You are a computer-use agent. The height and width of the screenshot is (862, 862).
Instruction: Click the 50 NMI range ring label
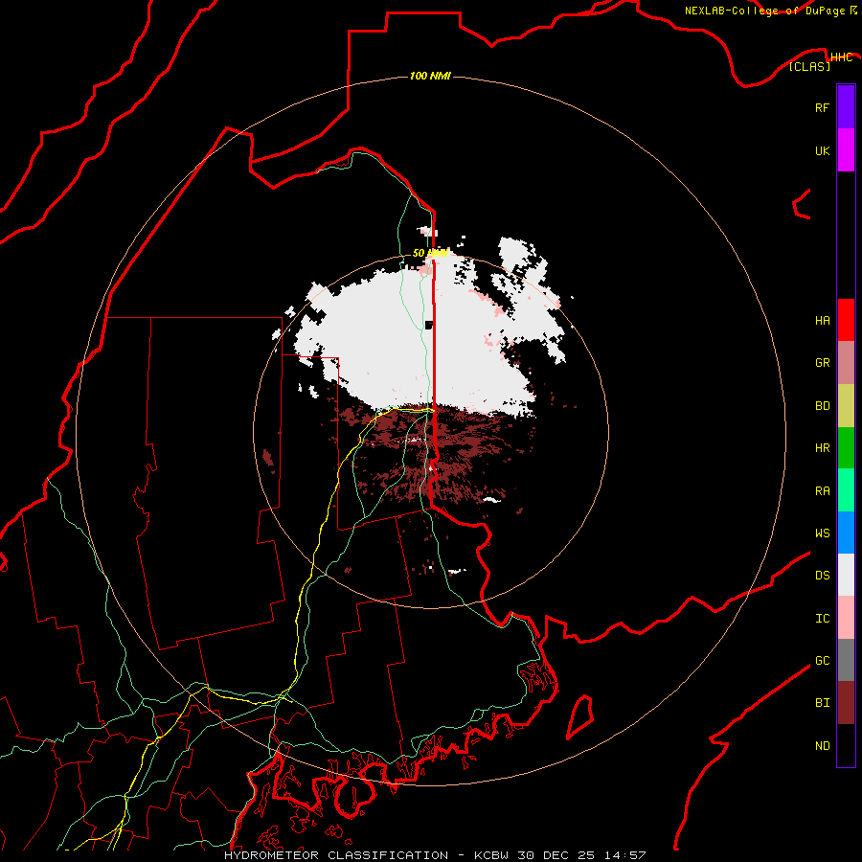pos(430,254)
